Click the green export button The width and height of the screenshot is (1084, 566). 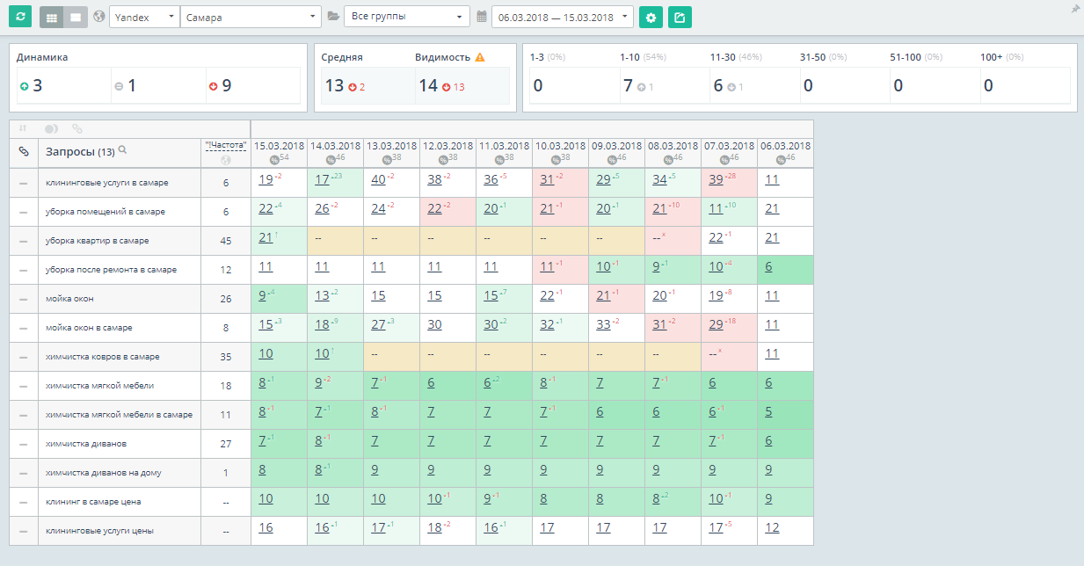click(x=680, y=17)
